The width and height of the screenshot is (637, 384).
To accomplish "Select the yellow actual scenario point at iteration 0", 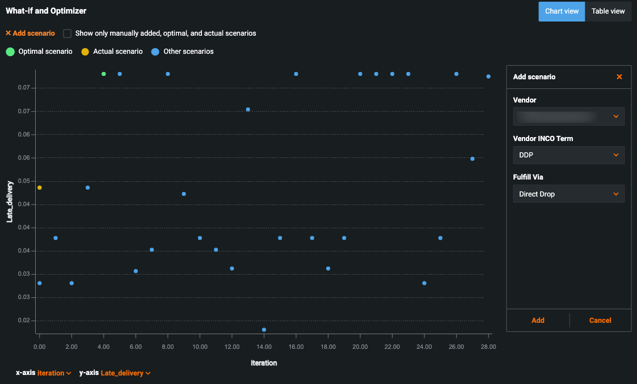I will pos(40,187).
